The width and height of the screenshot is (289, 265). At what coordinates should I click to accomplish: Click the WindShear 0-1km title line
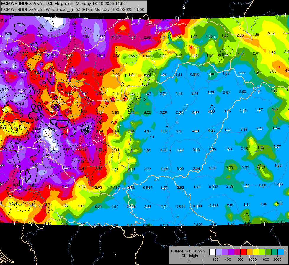[x=73, y=9]
